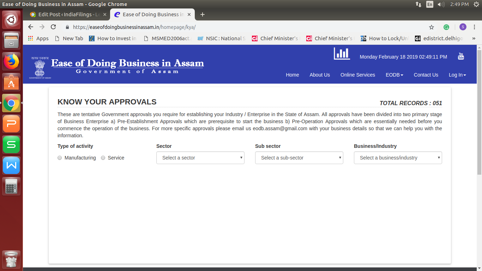Bookmark this page via star icon

click(431, 27)
